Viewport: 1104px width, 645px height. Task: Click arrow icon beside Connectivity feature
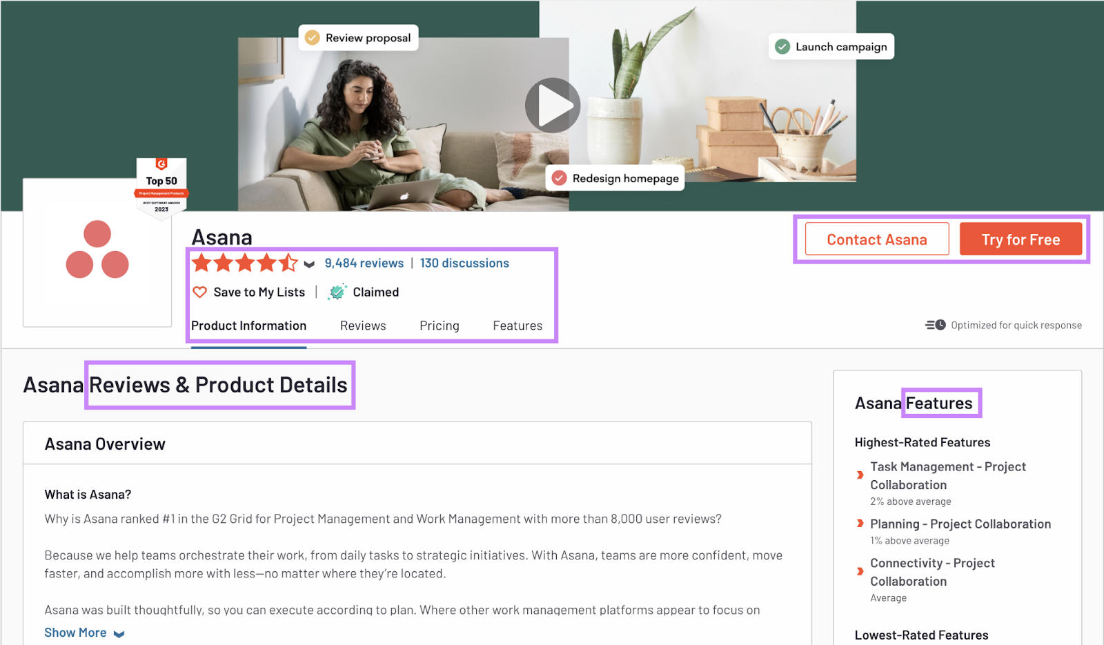[860, 571]
